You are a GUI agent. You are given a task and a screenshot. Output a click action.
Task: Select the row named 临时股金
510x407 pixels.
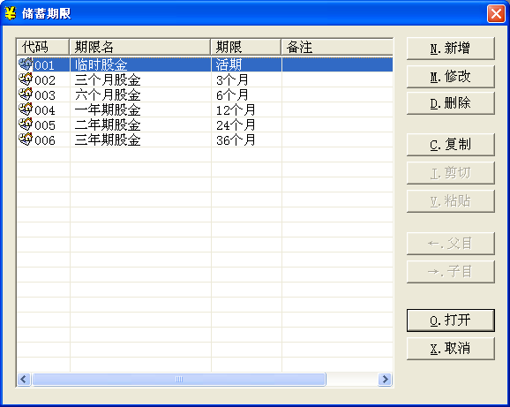(x=205, y=64)
